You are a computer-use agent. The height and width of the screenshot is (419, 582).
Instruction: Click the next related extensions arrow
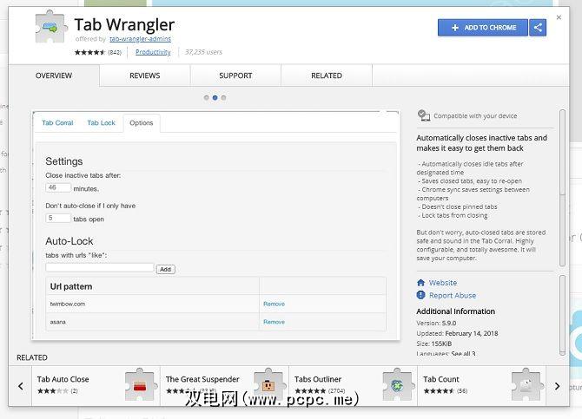pyautogui.click(x=557, y=386)
